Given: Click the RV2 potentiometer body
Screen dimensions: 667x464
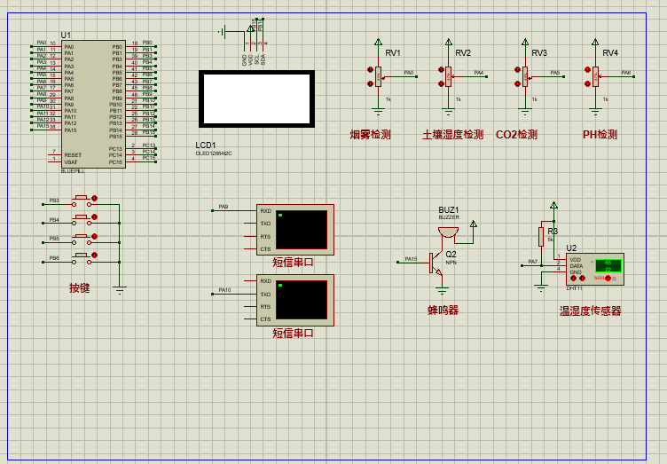Looking at the screenshot, I should (448, 76).
